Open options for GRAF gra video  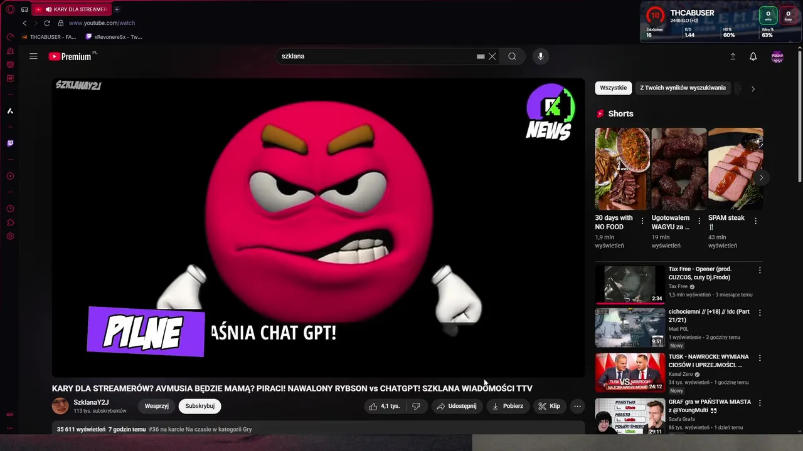click(760, 403)
